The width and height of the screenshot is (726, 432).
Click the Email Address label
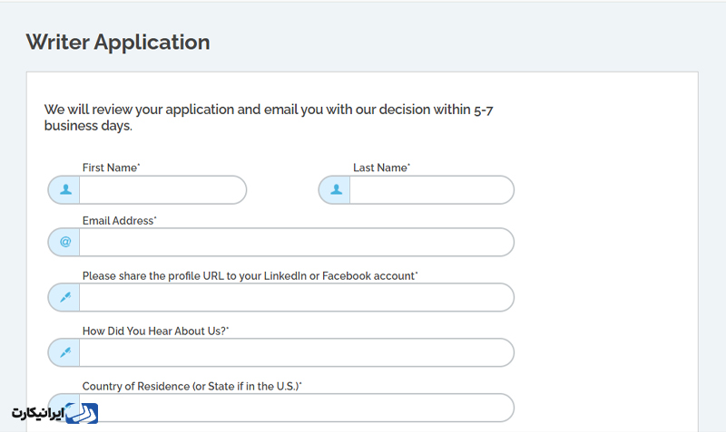[x=120, y=221]
